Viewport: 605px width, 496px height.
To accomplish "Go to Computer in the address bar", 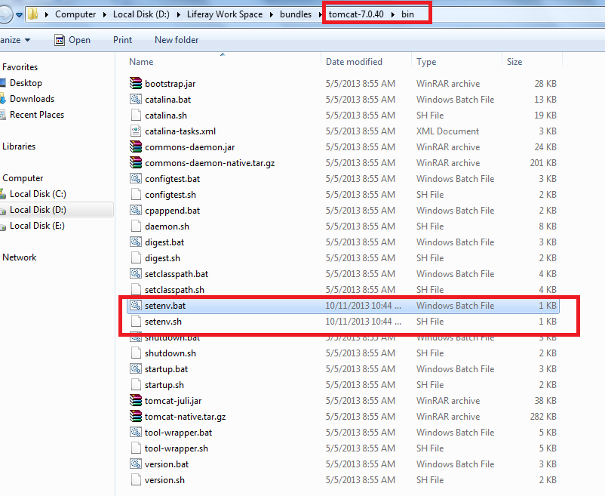I will click(x=75, y=14).
